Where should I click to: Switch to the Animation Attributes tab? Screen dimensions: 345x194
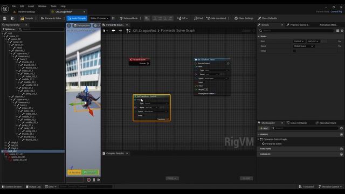tap(328, 25)
